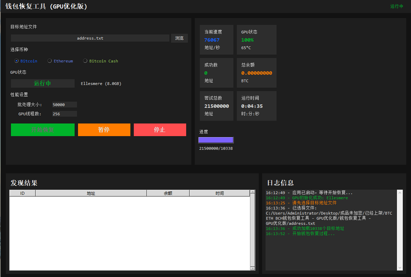Image resolution: width=411 pixels, height=277 pixels.
Task: Sort results by the 地址 column header
Action: coord(91,193)
